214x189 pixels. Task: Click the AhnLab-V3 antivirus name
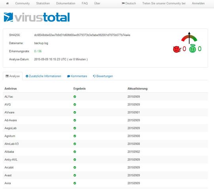coord(11,144)
